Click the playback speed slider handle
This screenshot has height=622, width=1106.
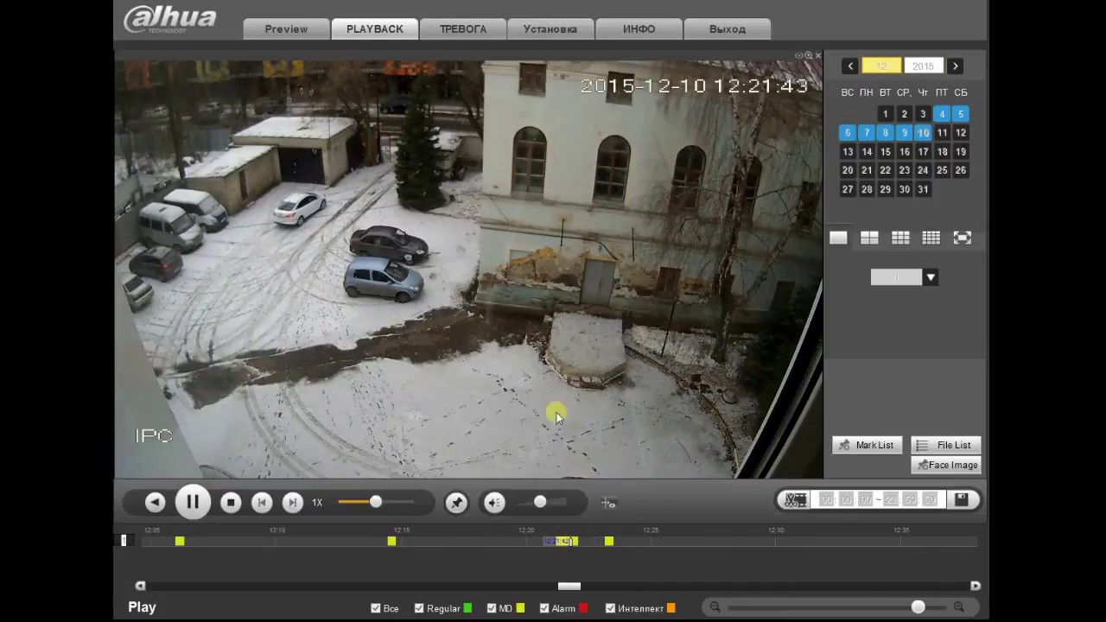point(375,502)
